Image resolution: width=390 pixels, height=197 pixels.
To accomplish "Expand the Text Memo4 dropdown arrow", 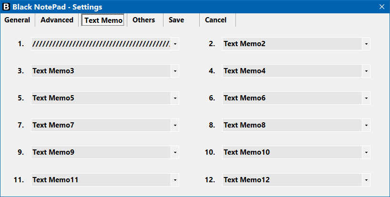I will [x=366, y=71].
